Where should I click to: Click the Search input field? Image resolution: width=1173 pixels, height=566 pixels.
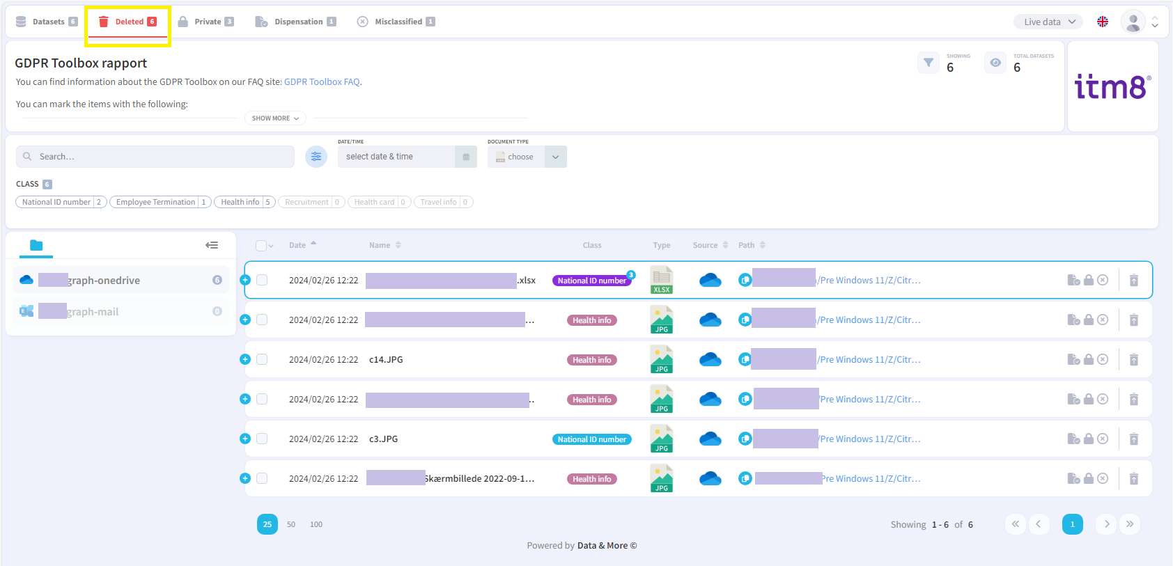click(155, 157)
